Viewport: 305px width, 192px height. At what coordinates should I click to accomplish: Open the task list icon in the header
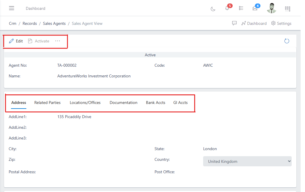(x=241, y=8)
